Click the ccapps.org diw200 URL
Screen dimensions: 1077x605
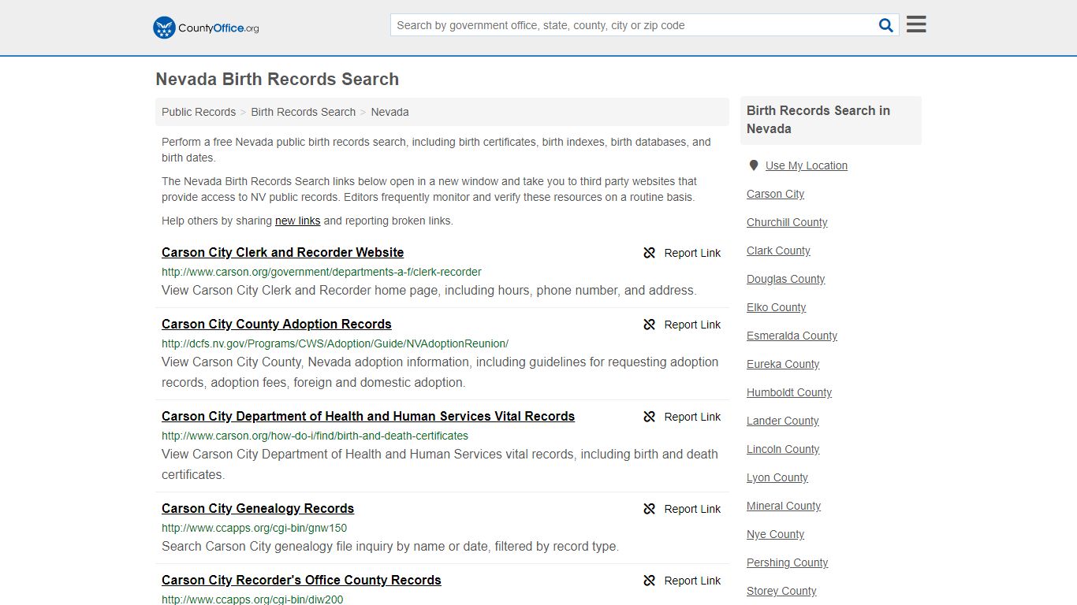[x=252, y=599]
